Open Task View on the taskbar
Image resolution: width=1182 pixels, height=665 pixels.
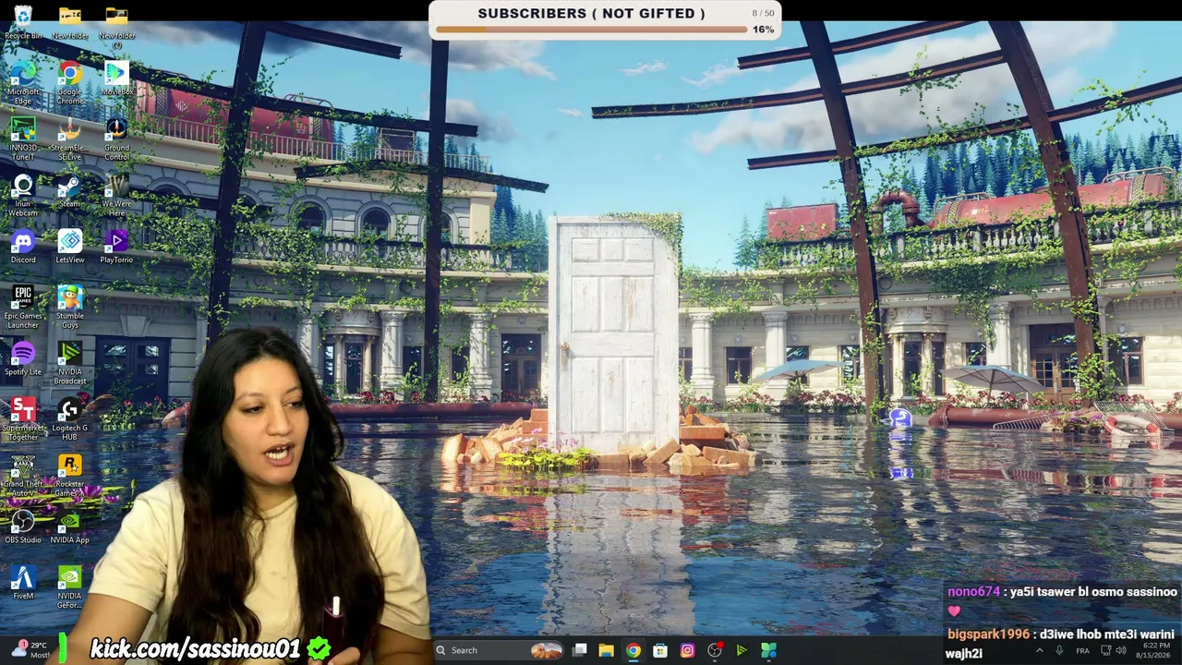pyautogui.click(x=579, y=650)
